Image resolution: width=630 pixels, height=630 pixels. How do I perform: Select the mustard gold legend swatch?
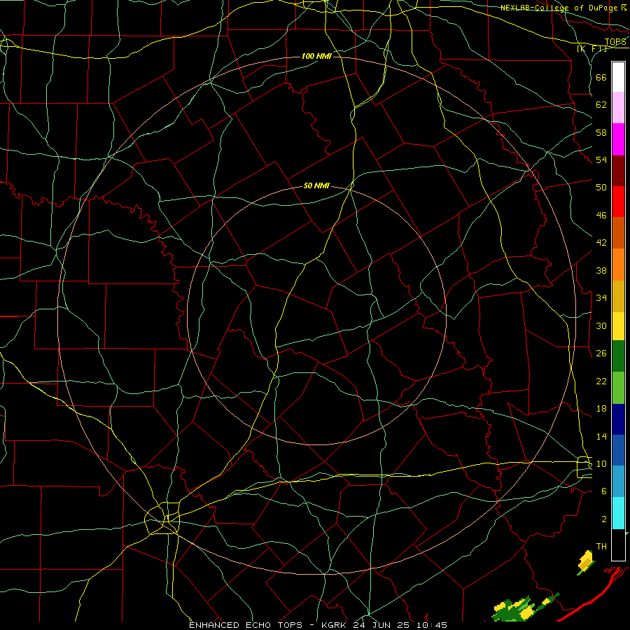[x=618, y=296]
